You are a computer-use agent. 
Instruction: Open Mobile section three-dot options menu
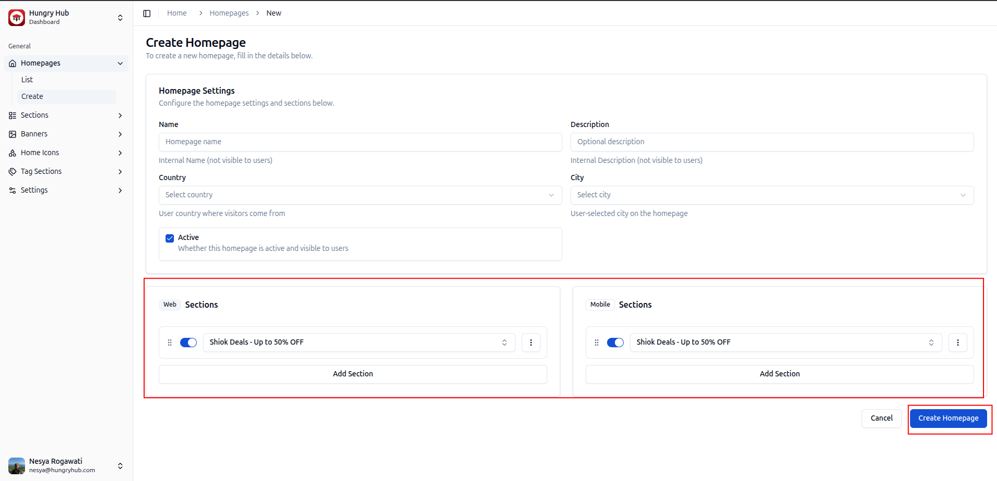pos(957,343)
